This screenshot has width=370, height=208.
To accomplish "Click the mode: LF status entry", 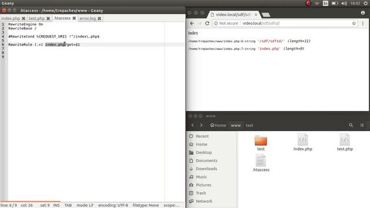I will [x=85, y=205].
